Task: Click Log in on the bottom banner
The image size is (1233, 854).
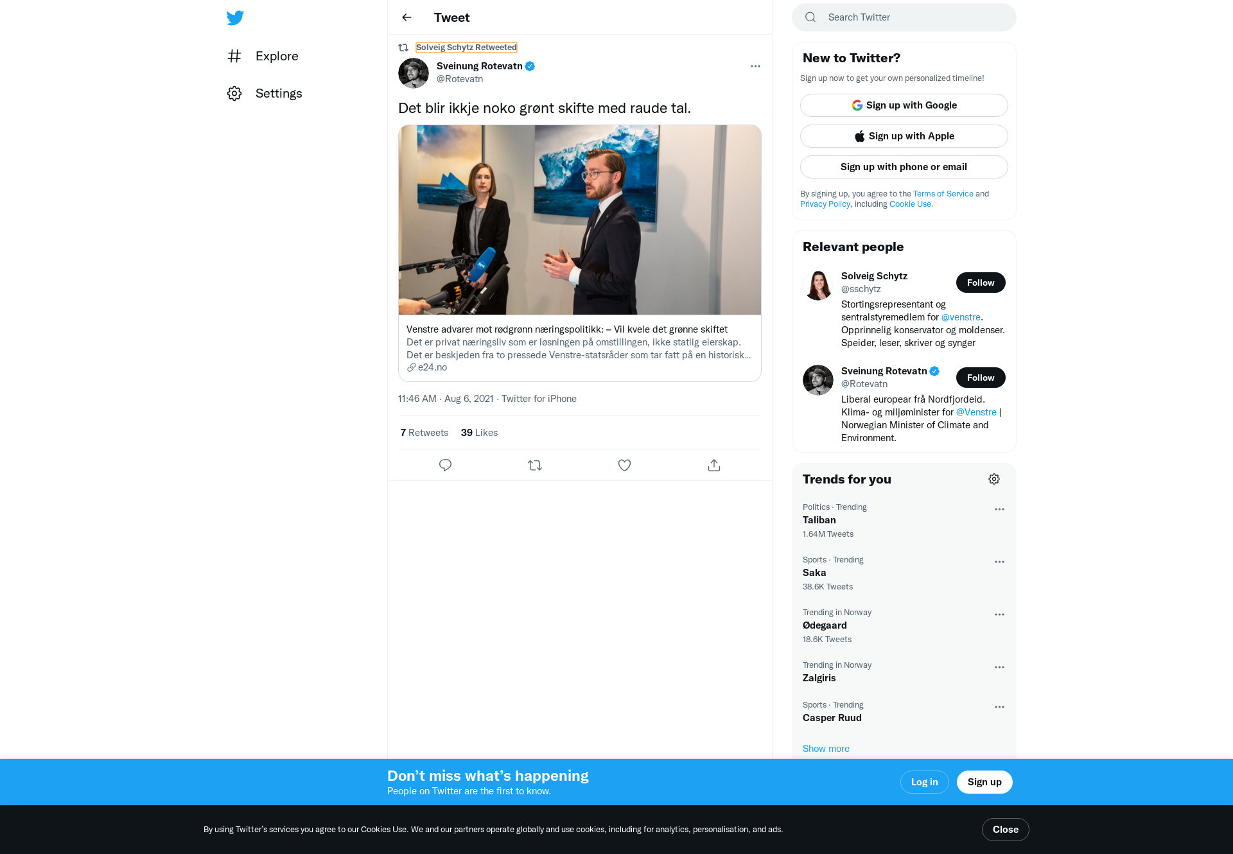Action: (x=924, y=782)
